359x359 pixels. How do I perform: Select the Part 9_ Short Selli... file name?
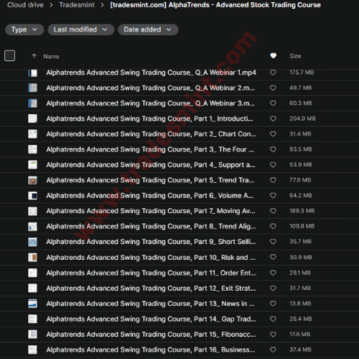[151, 242]
